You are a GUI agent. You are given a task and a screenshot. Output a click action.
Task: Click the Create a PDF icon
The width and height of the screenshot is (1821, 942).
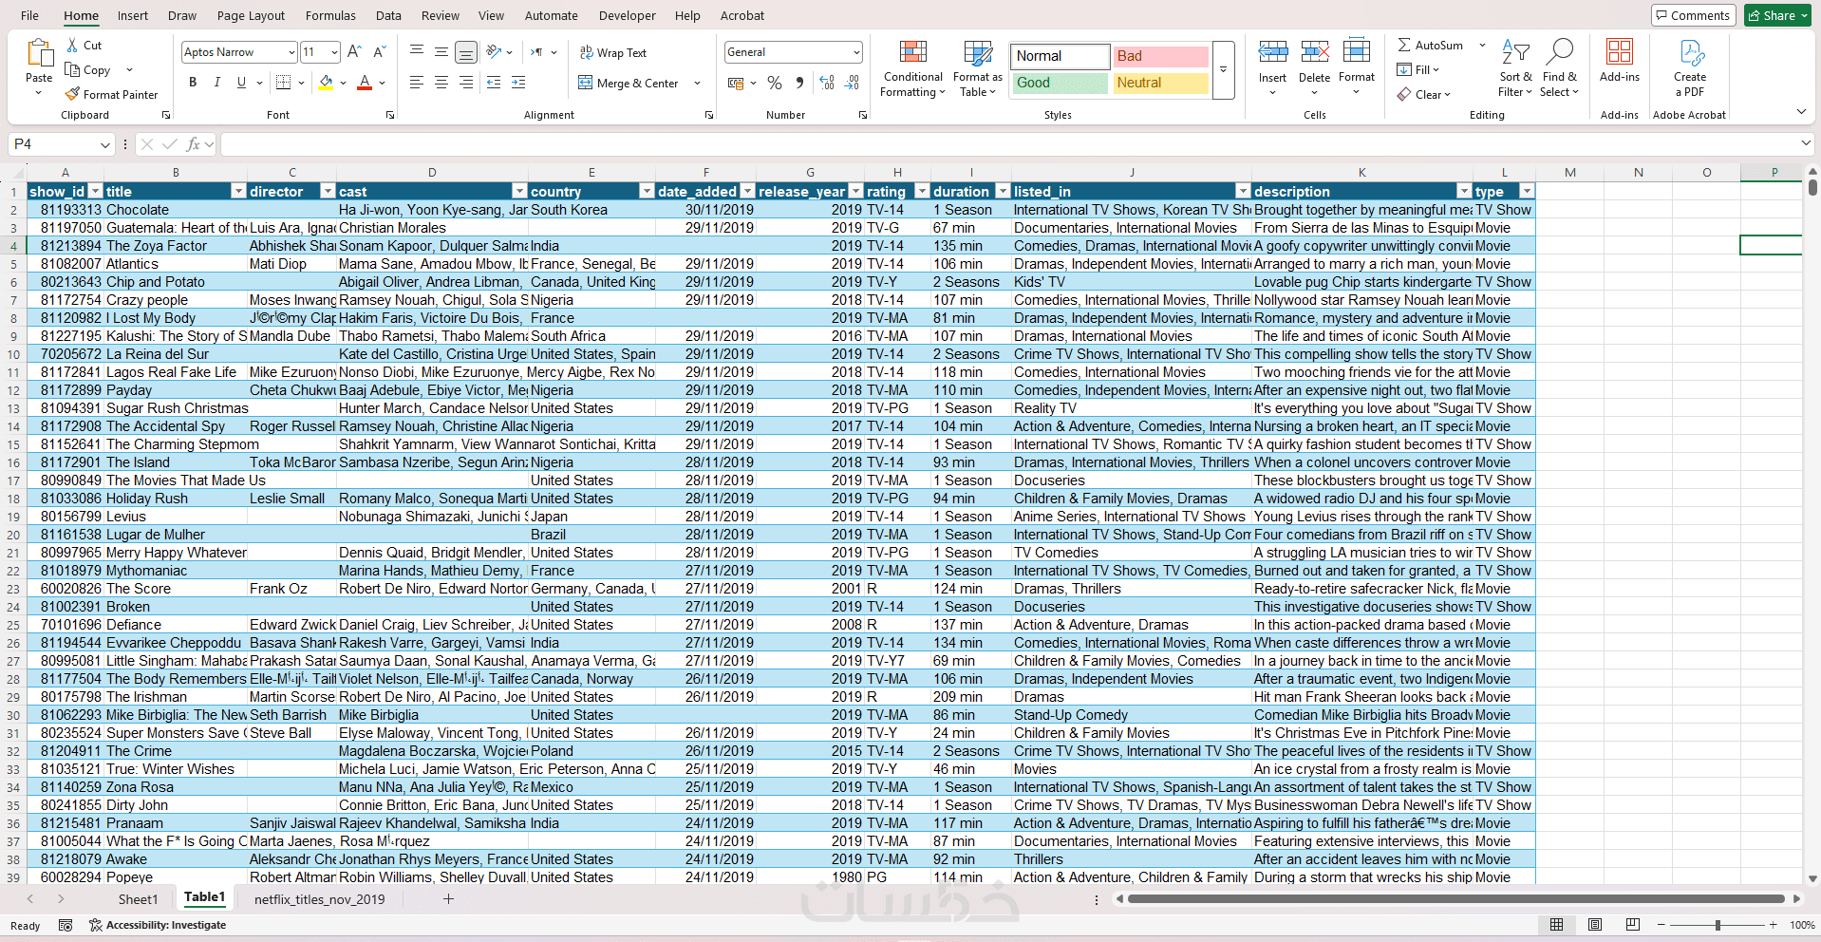(x=1691, y=52)
